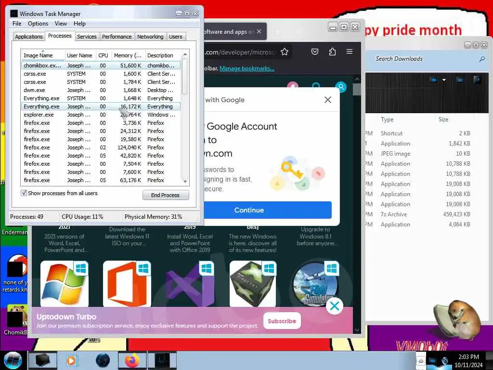Switch to the Applications tab
Screen dimensions: 493x370
(29, 37)
